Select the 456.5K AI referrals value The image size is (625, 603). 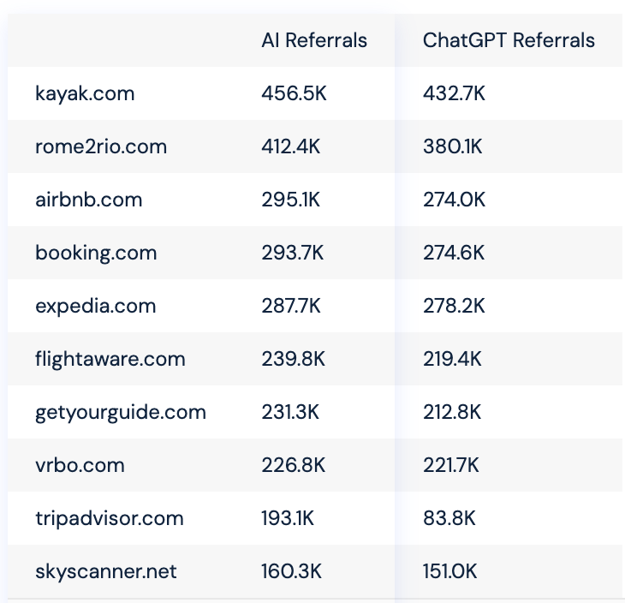(x=294, y=93)
